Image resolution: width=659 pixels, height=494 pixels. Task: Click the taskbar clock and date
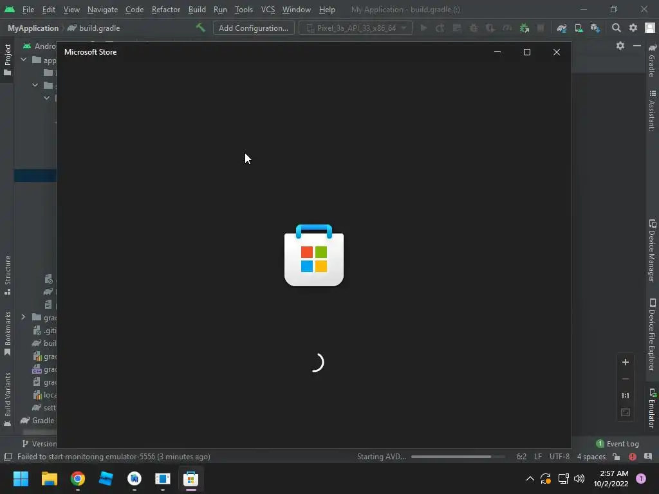(611, 479)
